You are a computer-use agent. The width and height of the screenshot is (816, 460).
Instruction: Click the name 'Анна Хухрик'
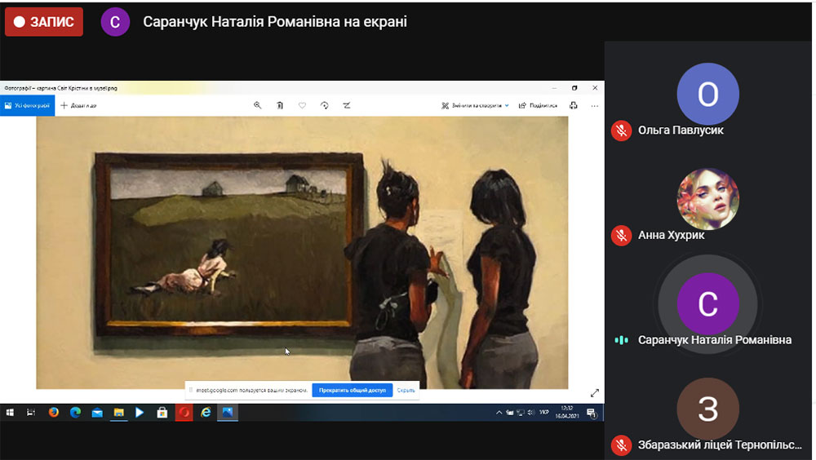[672, 235]
